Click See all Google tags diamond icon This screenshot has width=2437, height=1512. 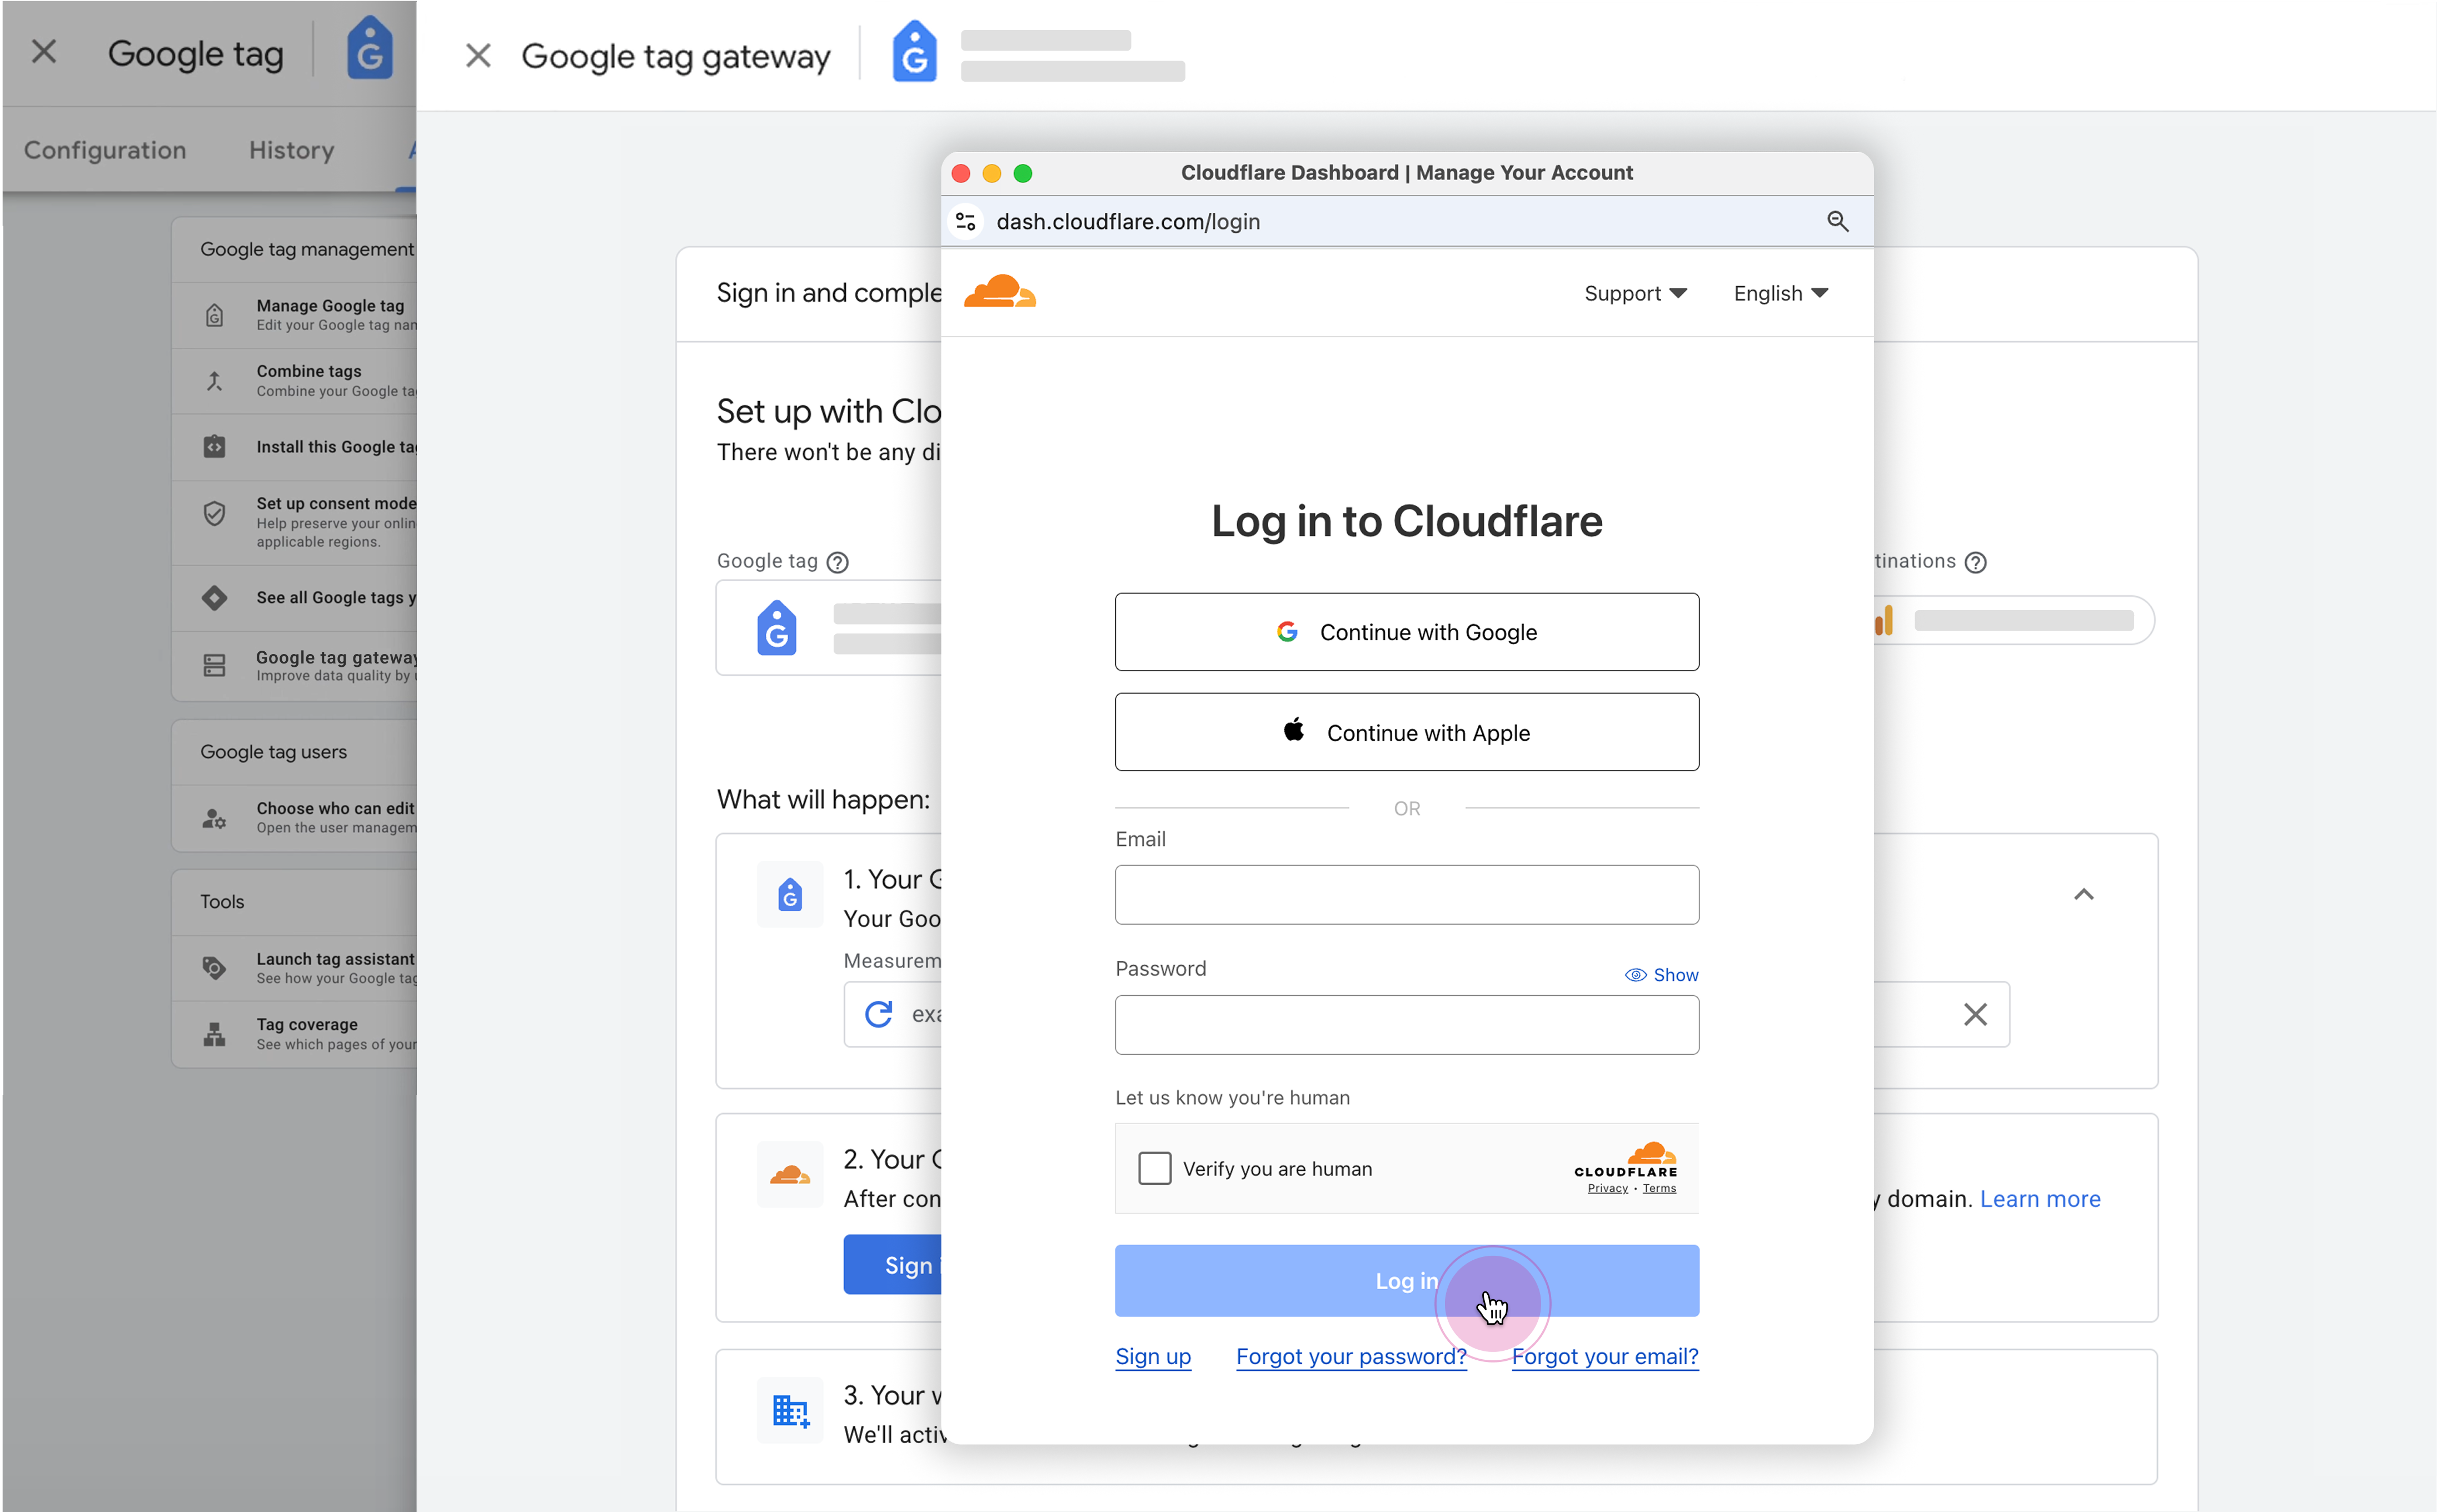[x=214, y=597]
